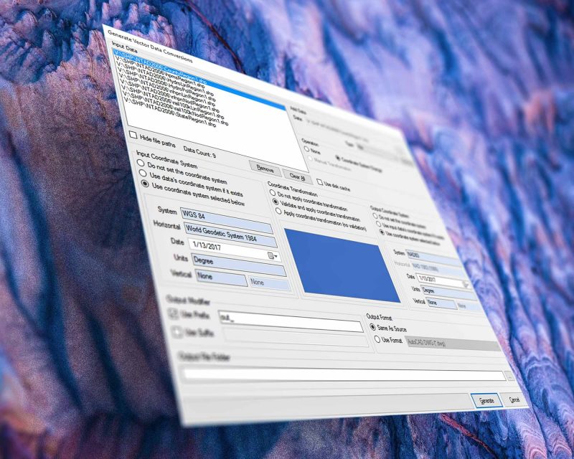The height and width of the screenshot is (459, 574).
Task: Select 'Coordinate System Change' operation radio
Action: click(338, 158)
